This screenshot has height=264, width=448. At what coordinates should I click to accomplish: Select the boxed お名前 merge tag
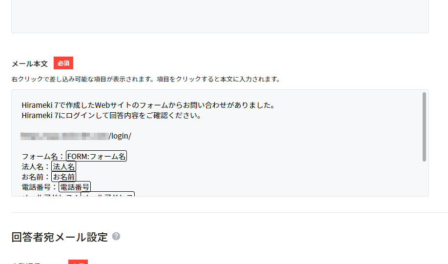(x=64, y=177)
